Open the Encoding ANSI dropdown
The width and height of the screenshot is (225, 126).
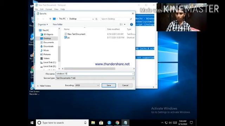click(87, 85)
